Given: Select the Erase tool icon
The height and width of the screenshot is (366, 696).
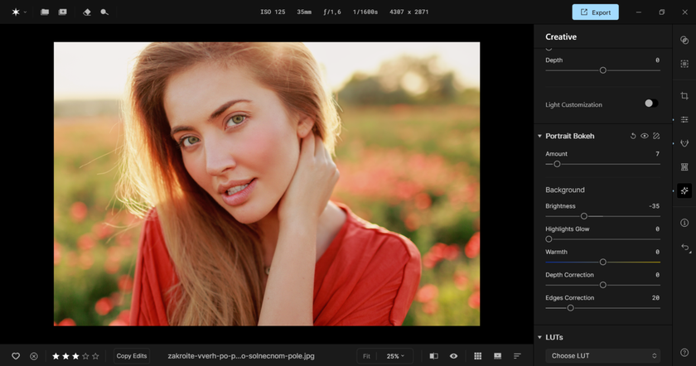Looking at the screenshot, I should click(x=87, y=12).
